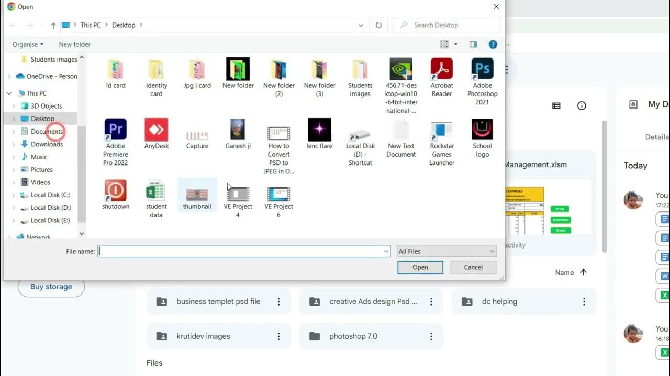Image resolution: width=670 pixels, height=376 pixels.
Task: Select the Ganesh ji image file
Action: [x=238, y=134]
